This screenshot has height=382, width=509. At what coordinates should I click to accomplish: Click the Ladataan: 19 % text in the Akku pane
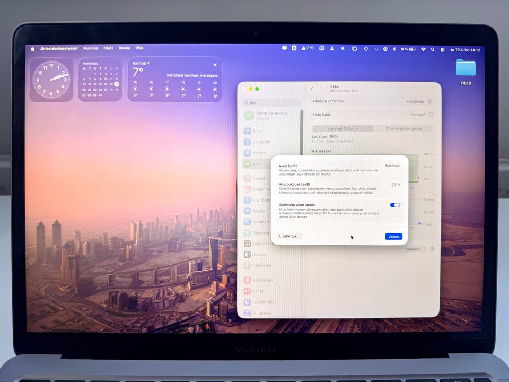point(325,137)
